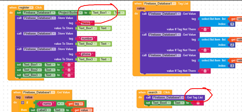Select the "tag" parameter in Got Value event
This screenshot has height=112, width=242.
tap(18, 97)
